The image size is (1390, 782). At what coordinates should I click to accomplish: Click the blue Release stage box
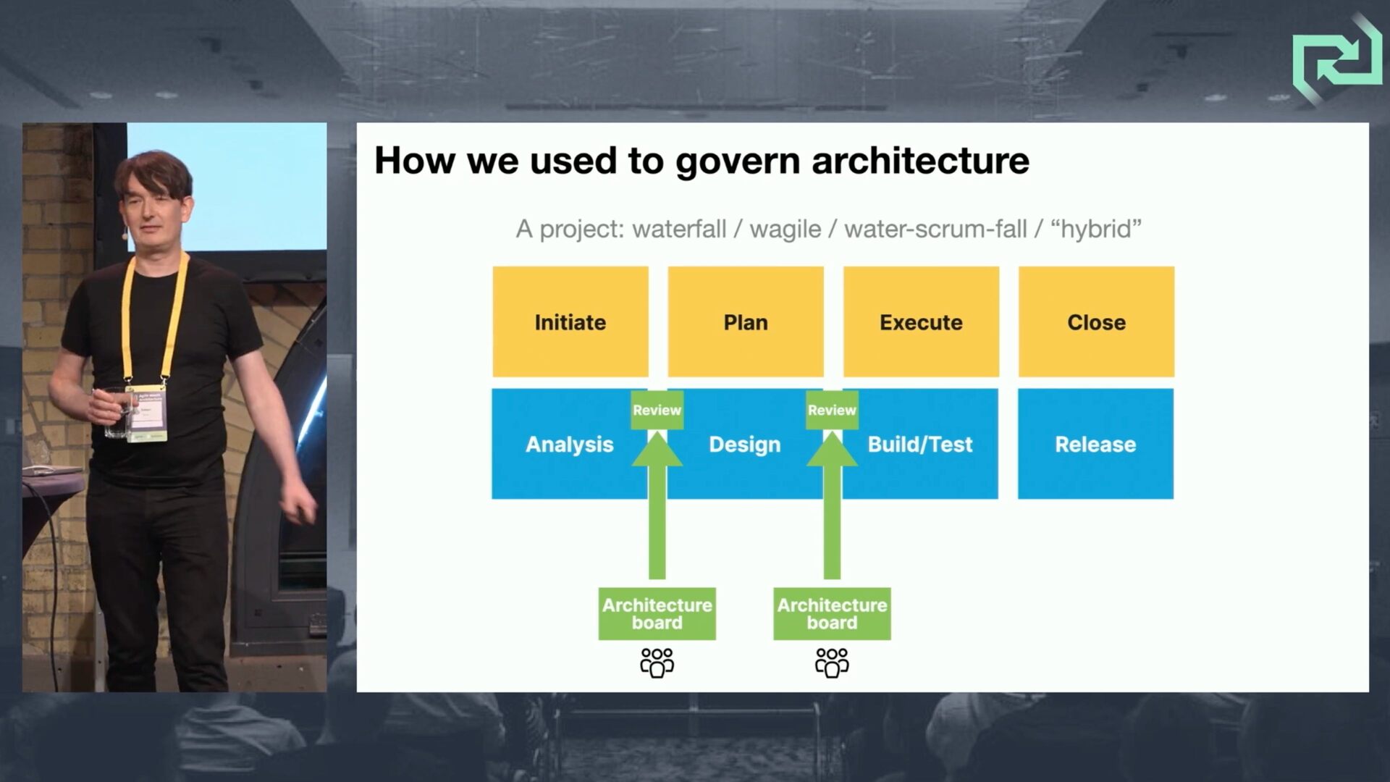pos(1095,444)
